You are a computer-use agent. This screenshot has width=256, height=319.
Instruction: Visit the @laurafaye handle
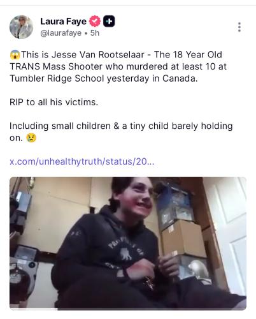[60, 33]
